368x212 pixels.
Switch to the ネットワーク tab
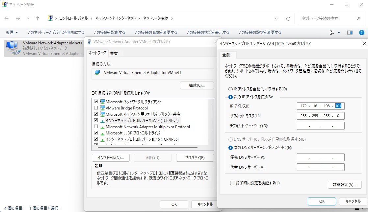click(97, 53)
